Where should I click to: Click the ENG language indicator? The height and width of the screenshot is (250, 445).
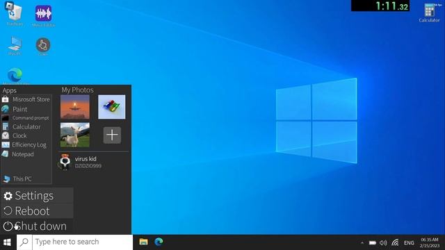click(x=409, y=243)
